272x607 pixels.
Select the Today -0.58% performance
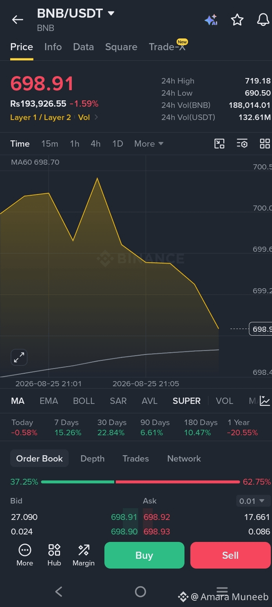point(24,427)
